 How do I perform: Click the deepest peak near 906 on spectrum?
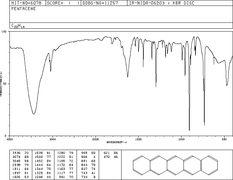click(x=189, y=130)
